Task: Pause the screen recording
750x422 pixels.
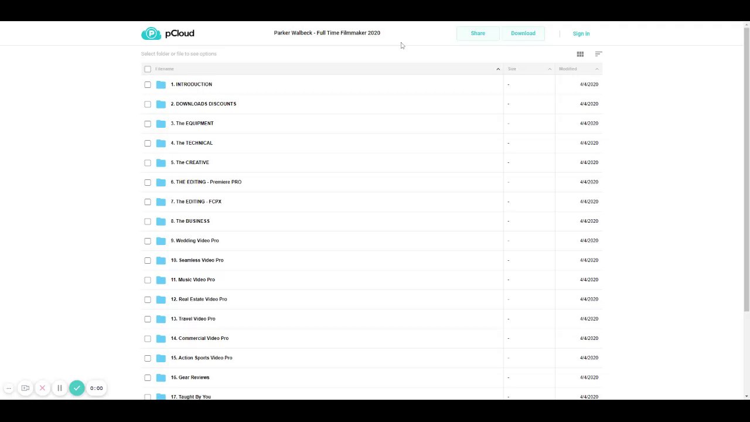Action: 59,388
